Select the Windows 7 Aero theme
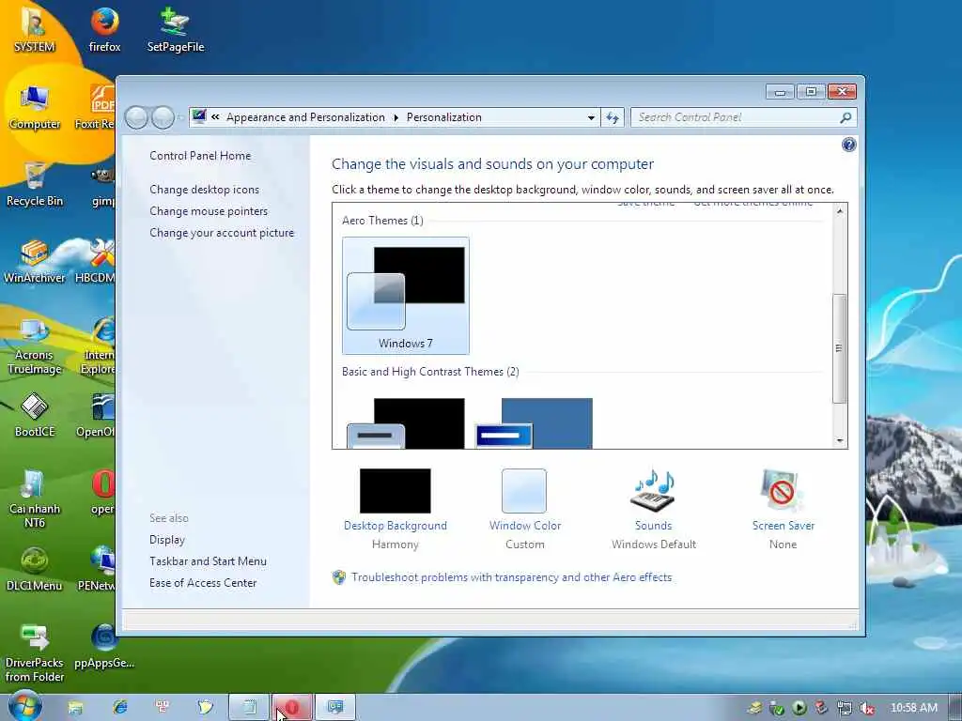Image resolution: width=962 pixels, height=721 pixels. (406, 296)
